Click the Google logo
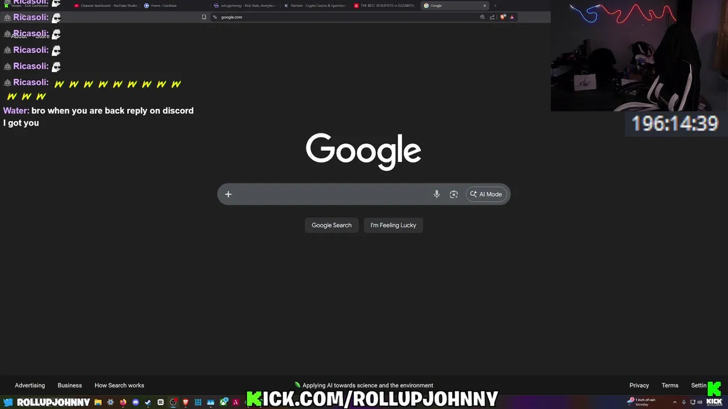 pyautogui.click(x=363, y=151)
